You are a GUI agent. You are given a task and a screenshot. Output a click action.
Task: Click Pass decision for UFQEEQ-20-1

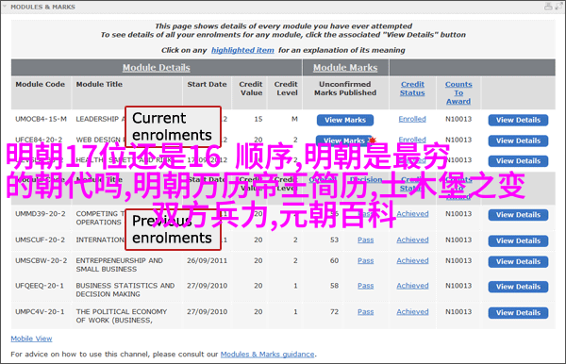[x=366, y=286]
